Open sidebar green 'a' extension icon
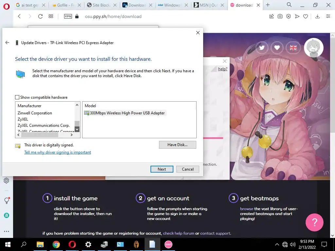This screenshot has width=335, height=251. [x=7, y=215]
